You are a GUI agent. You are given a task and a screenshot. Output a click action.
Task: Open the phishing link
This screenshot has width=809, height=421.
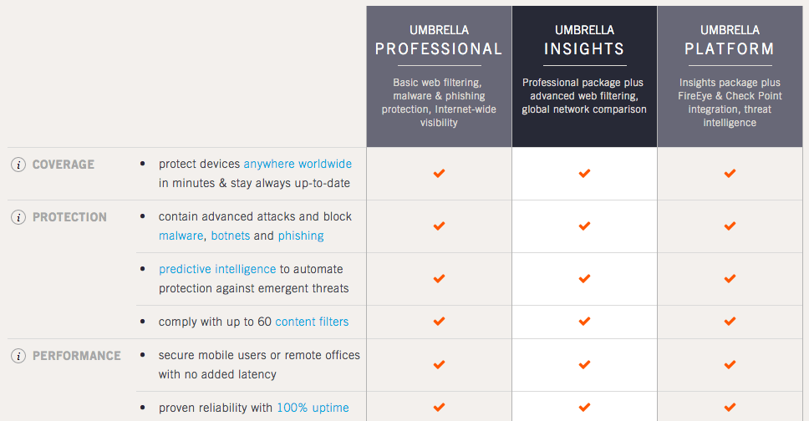coord(301,236)
